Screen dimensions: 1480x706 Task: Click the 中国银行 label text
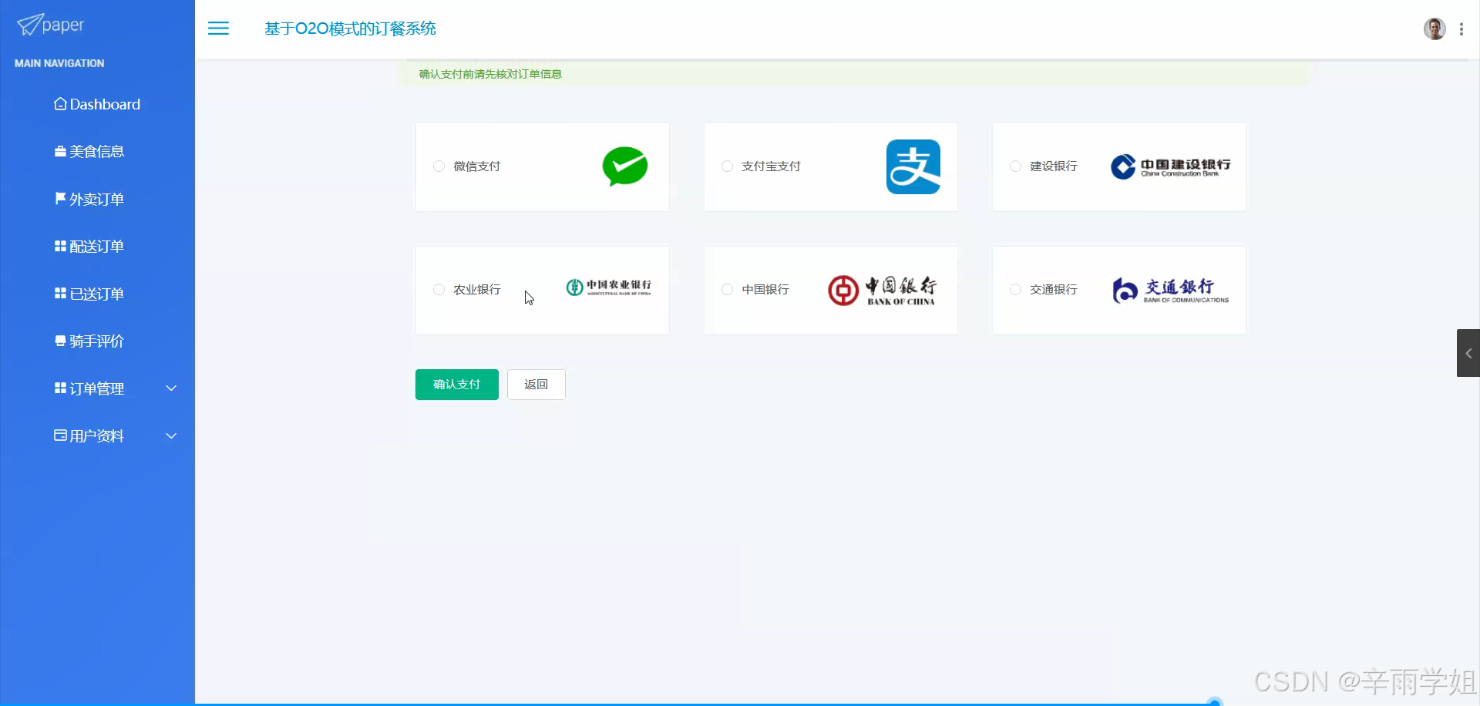pos(765,290)
